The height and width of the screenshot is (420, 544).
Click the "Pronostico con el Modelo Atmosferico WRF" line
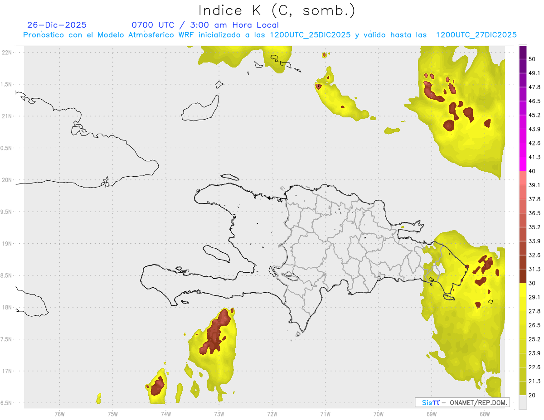[x=270, y=35]
